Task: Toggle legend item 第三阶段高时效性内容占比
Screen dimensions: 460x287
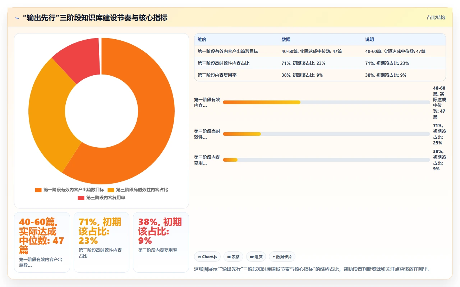Action: 138,190
